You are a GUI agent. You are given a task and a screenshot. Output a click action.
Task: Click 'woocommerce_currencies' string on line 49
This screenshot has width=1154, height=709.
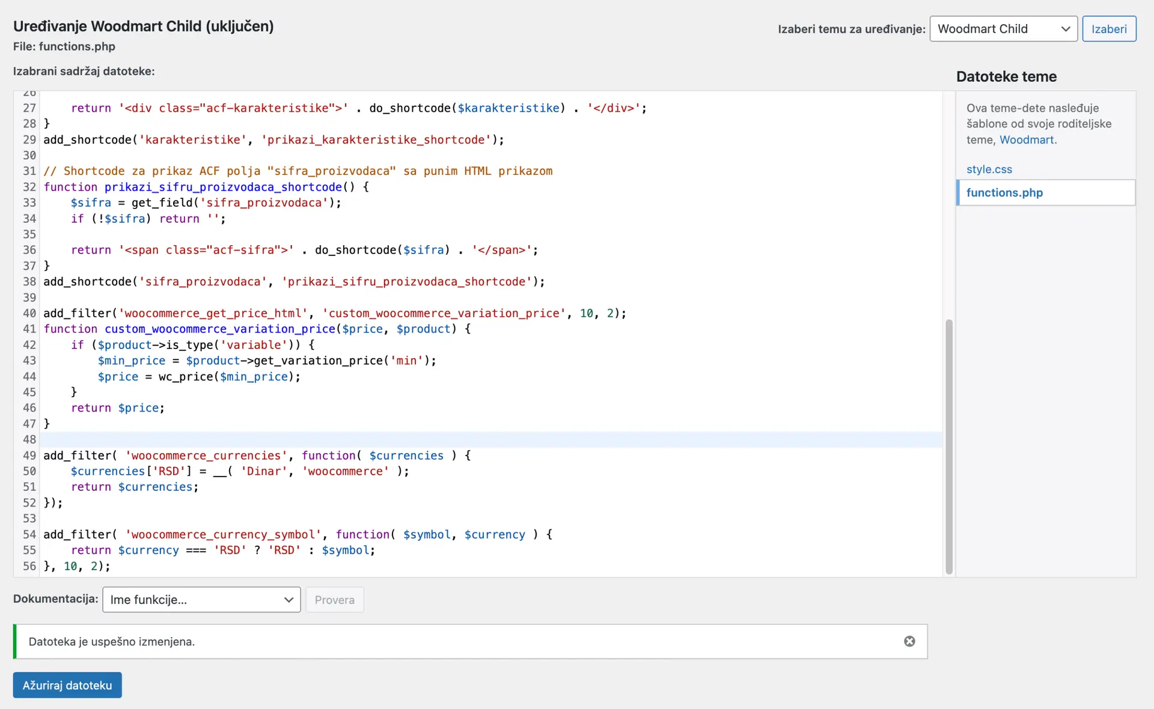coord(206,455)
